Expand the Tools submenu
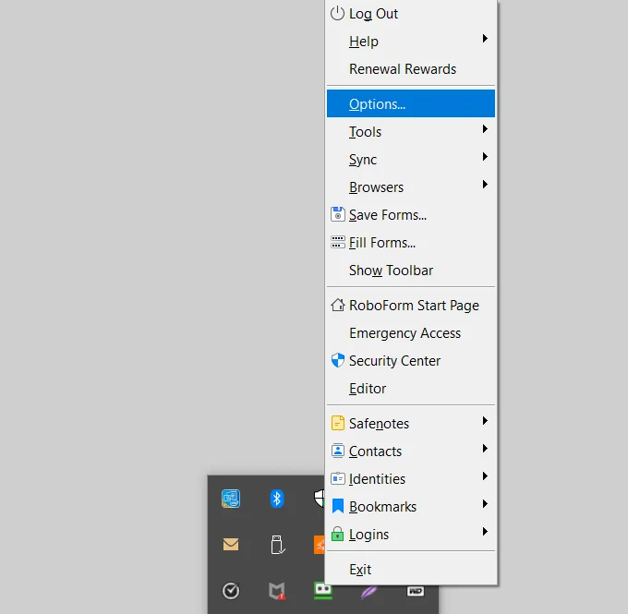 point(411,131)
